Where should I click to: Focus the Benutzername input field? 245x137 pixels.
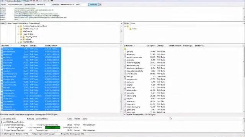tap(43, 5)
